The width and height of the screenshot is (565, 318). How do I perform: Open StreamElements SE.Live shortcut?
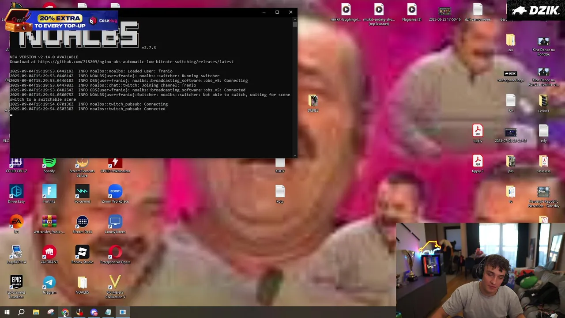82,168
